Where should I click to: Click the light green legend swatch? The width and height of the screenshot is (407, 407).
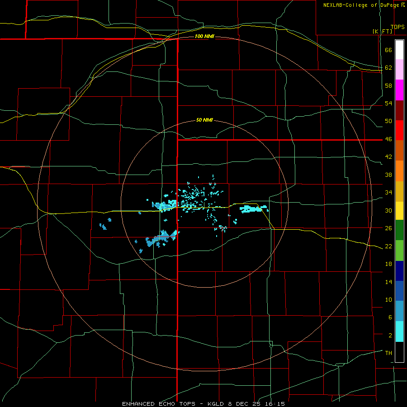click(399, 251)
